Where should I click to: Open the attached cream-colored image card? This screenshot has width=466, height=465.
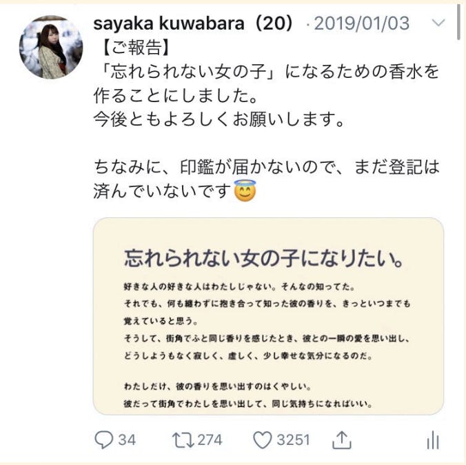(x=268, y=316)
